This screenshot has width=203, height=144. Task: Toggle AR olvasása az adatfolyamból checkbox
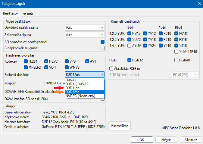click(102, 42)
